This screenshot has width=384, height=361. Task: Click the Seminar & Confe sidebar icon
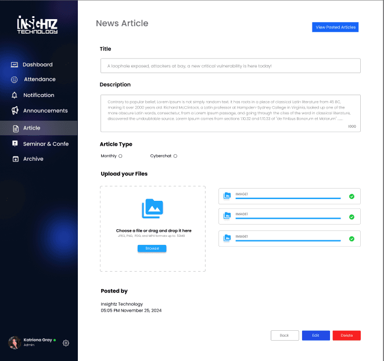tap(15, 143)
